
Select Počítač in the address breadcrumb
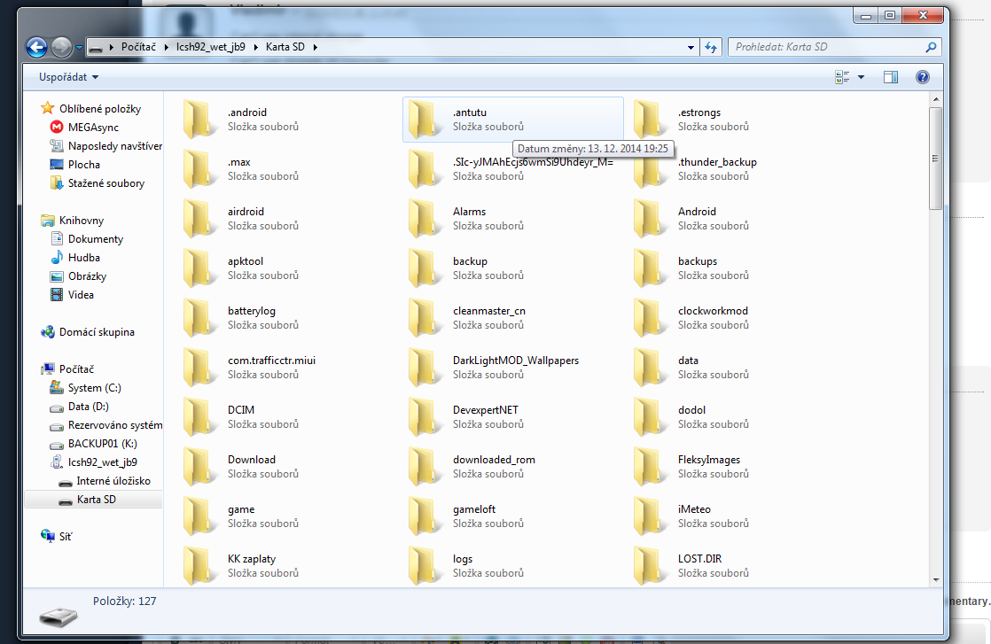(138, 47)
